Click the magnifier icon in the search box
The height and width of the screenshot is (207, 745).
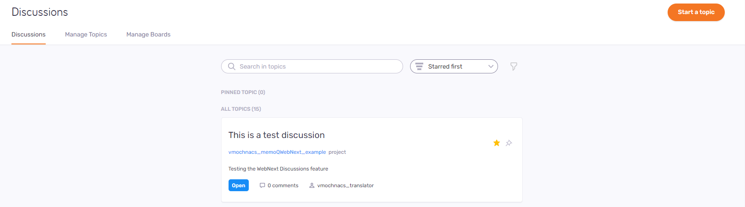pyautogui.click(x=232, y=66)
